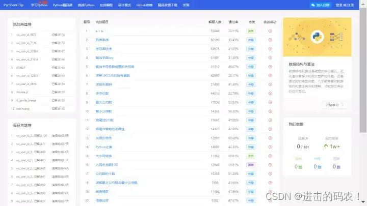Open challenge 求矩形面积
Screen dimensions: 367x206
click(x=103, y=84)
